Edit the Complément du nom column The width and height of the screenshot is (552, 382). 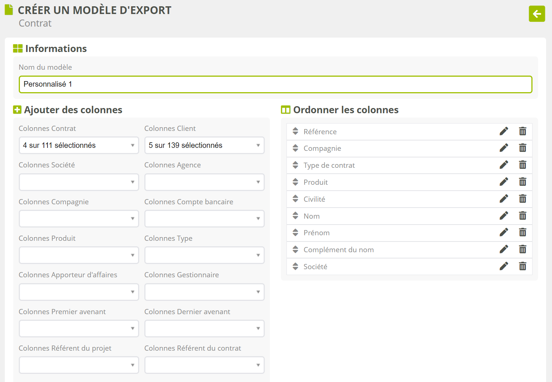(503, 250)
